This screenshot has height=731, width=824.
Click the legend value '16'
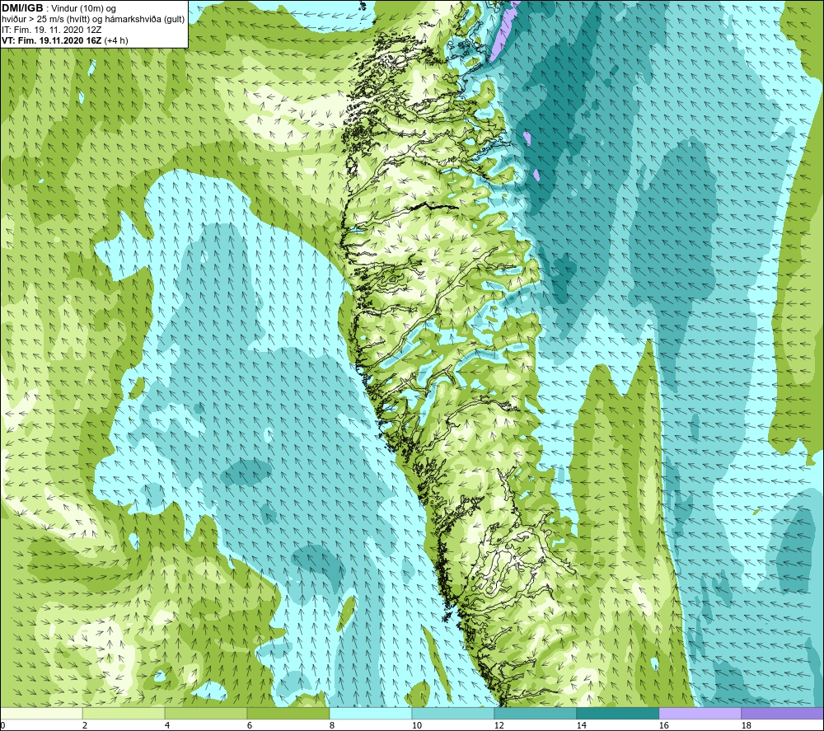click(x=663, y=726)
